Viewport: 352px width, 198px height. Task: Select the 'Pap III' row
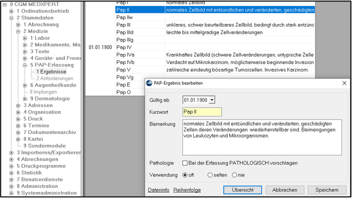pos(215,25)
